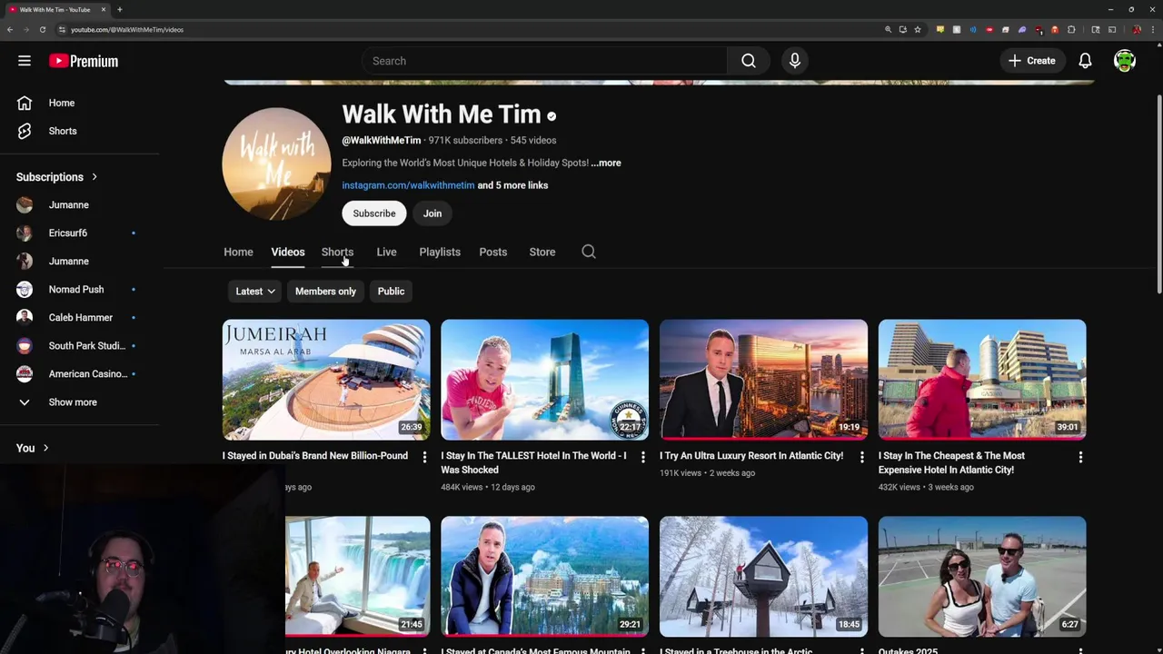The width and height of the screenshot is (1163, 654).
Task: Open options menu for Dubai Billion-Pound video
Action: pos(424,457)
